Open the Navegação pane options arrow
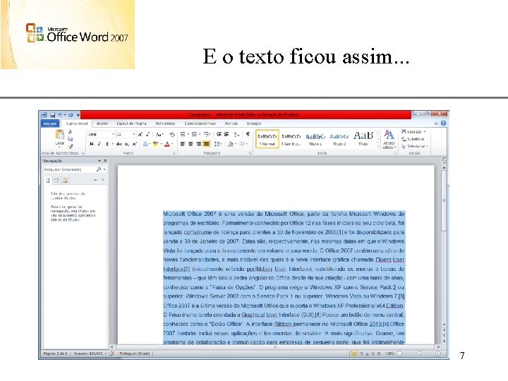The image size is (508, 381). click(x=99, y=161)
